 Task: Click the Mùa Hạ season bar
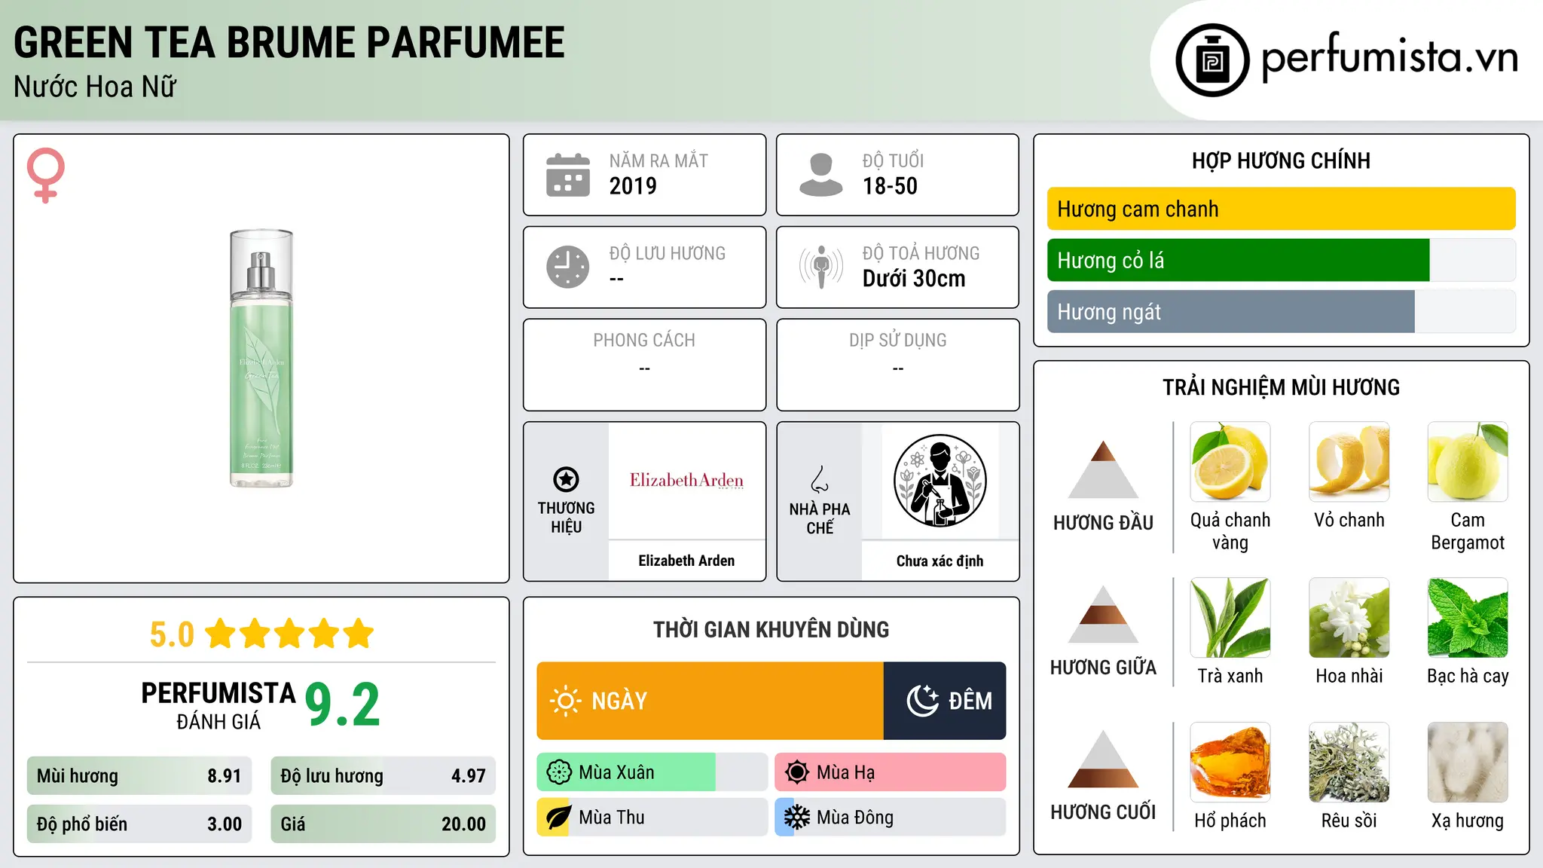[891, 772]
